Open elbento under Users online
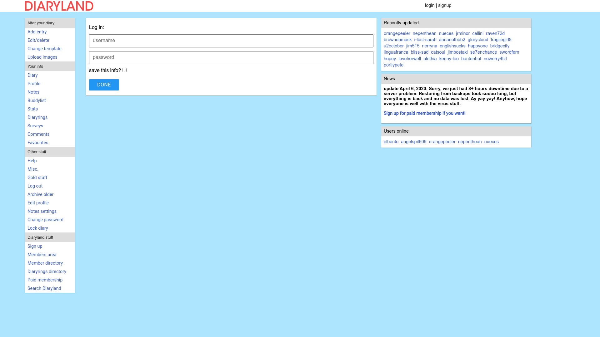This screenshot has height=337, width=600. [x=391, y=142]
